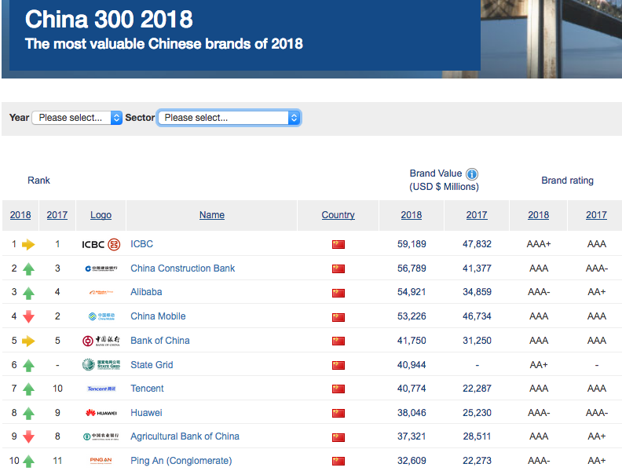Click the Ping An logo
Image resolution: width=622 pixels, height=471 pixels.
pyautogui.click(x=101, y=460)
